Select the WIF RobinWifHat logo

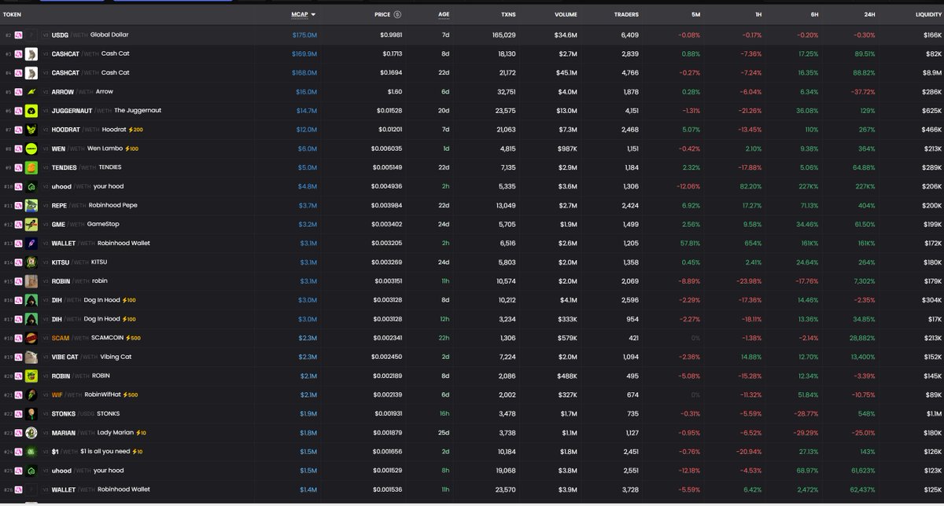point(31,394)
